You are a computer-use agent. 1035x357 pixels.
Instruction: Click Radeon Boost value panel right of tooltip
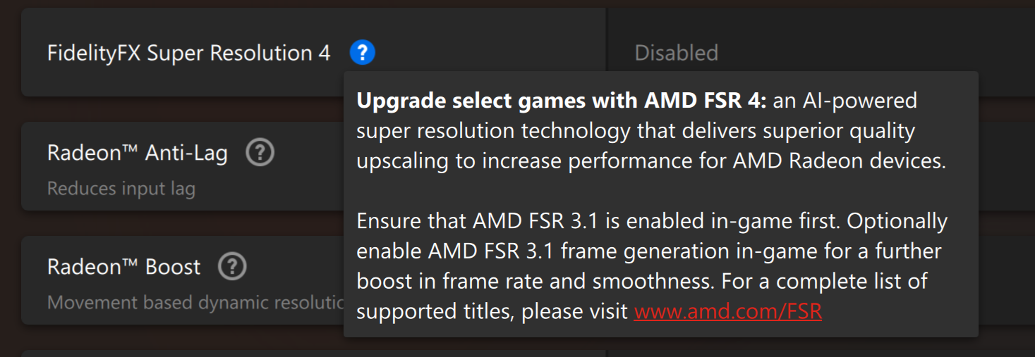1007,280
